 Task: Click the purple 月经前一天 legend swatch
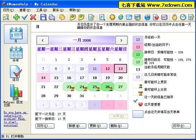click(x=138, y=40)
